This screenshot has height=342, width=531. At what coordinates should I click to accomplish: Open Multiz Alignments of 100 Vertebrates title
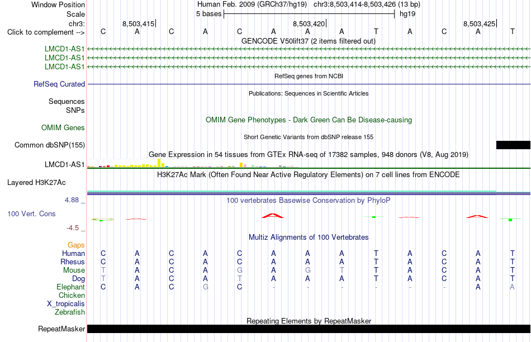[309, 237]
